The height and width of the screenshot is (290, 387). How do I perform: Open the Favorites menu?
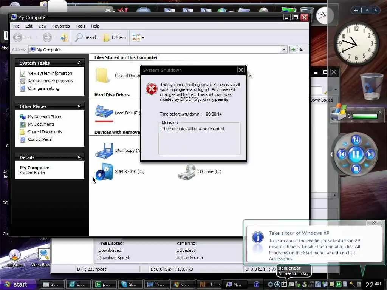coord(61,26)
